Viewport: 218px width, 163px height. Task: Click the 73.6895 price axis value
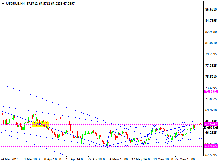coord(211,88)
